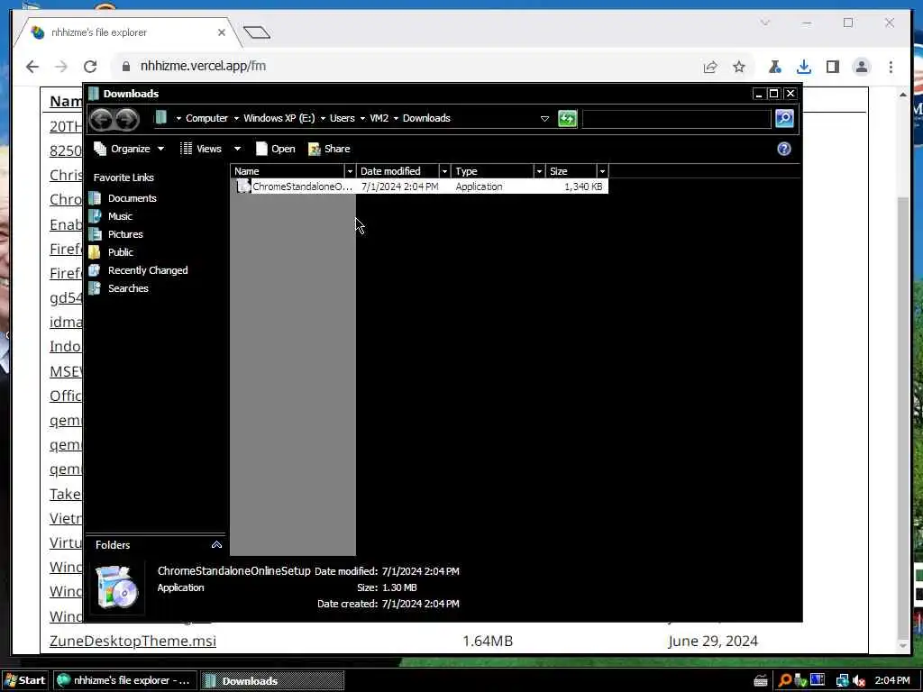
Task: Click Computer in address breadcrumb
Action: pos(206,118)
